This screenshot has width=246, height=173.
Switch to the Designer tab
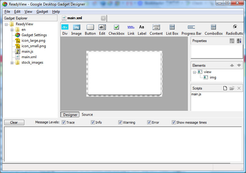(x=70, y=115)
